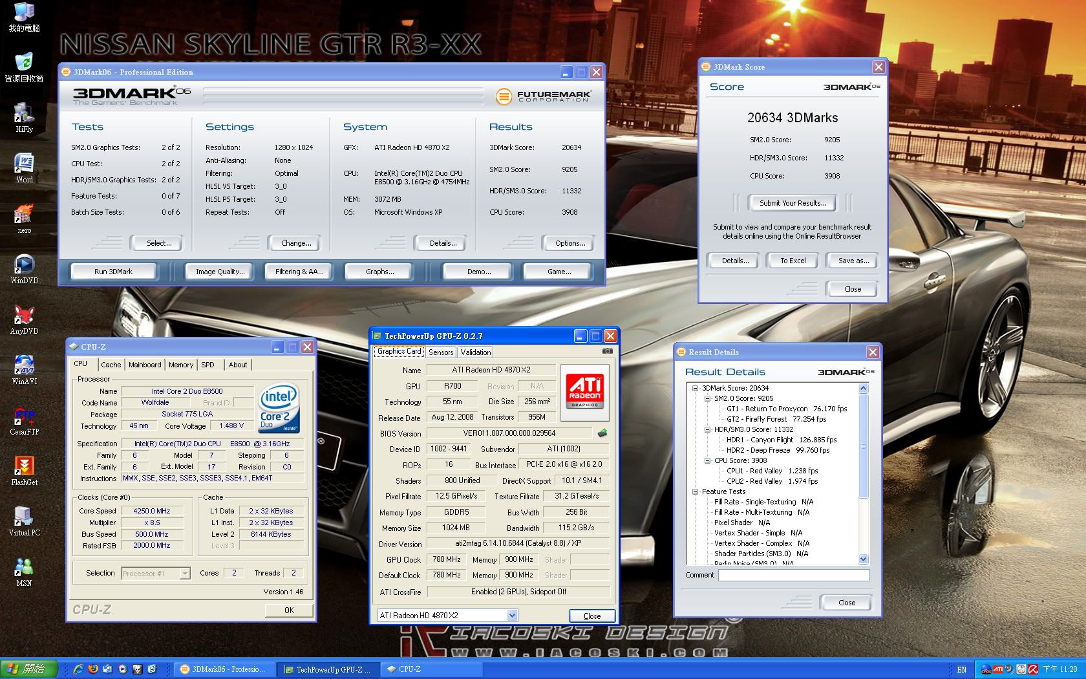Open the Validation tab in GPU-Z
Screen dimensions: 1086x679
(476, 352)
